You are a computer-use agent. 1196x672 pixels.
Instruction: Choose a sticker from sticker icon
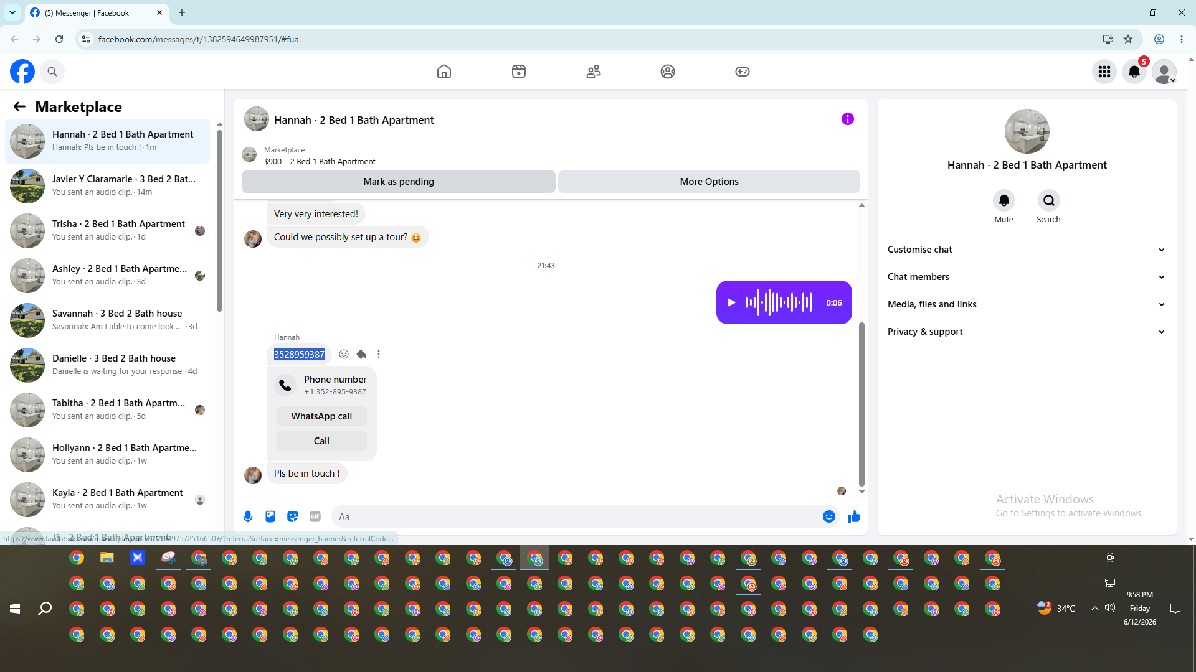click(x=293, y=516)
